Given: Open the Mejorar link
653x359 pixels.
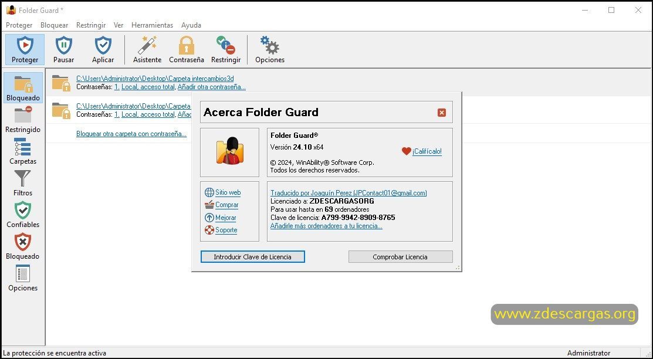Looking at the screenshot, I should [x=226, y=218].
